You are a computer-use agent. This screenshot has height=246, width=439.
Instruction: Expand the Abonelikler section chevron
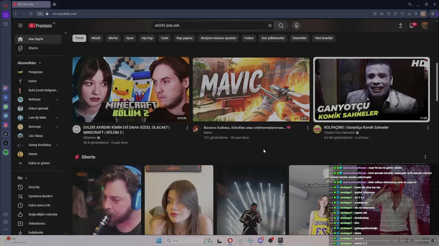(x=40, y=63)
